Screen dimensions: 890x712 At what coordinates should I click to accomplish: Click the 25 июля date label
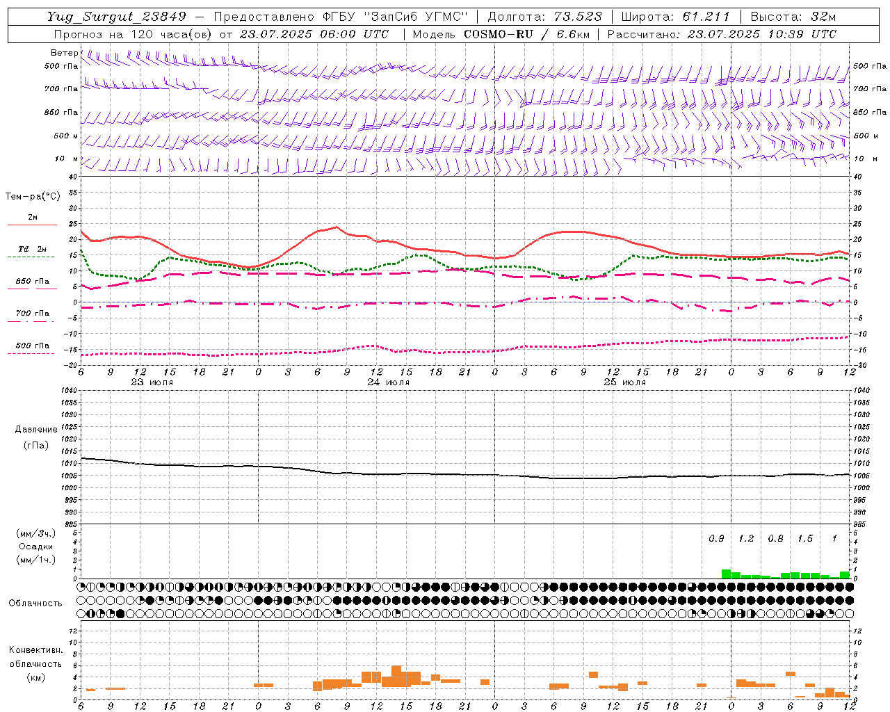tap(625, 382)
